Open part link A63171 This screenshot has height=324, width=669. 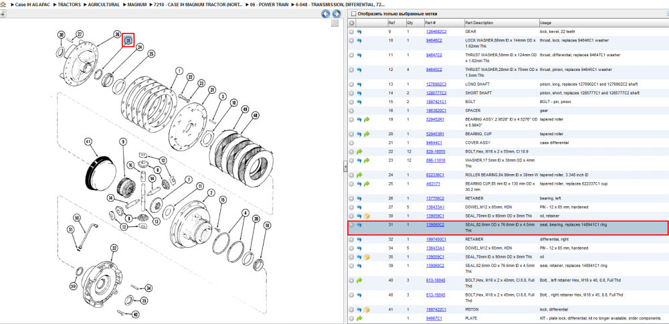[433, 184]
